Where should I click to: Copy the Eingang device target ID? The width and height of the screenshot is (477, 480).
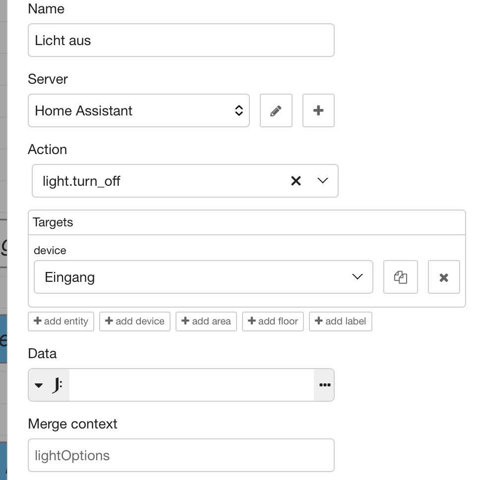click(401, 277)
